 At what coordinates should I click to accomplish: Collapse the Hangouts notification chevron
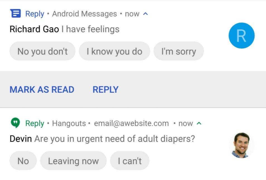coord(199,123)
